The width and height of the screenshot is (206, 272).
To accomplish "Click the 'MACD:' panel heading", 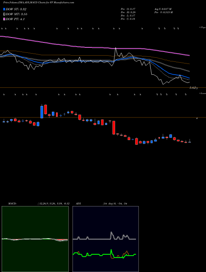I will tap(12, 204).
